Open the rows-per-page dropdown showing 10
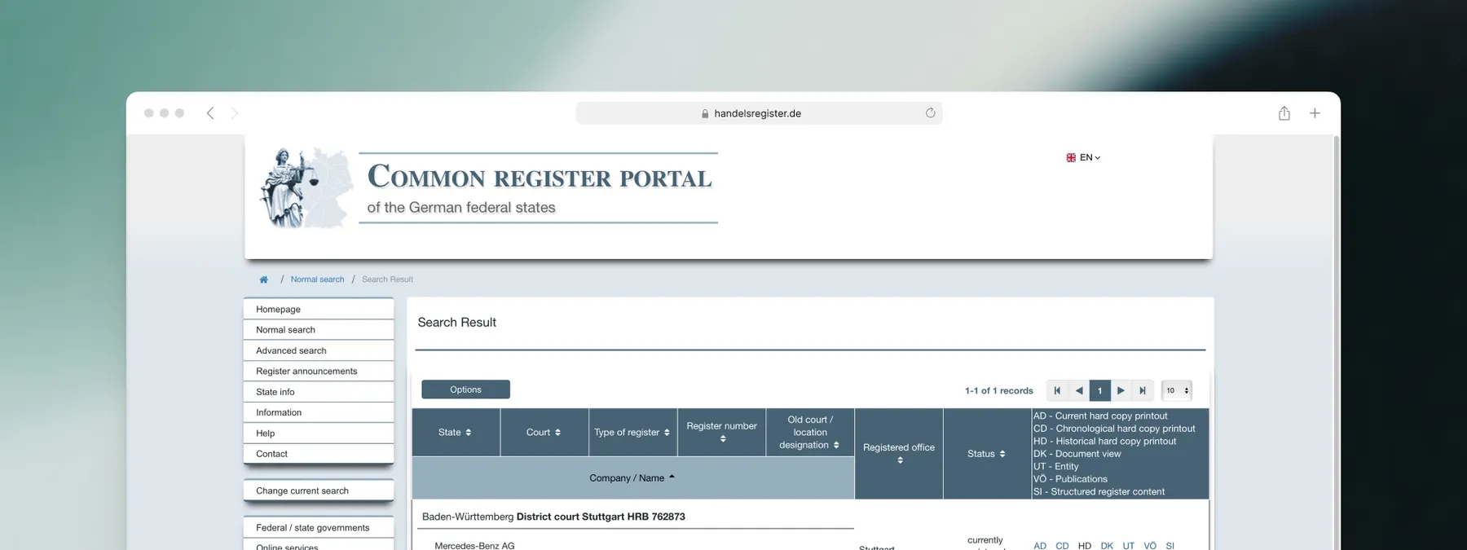 pos(1177,390)
